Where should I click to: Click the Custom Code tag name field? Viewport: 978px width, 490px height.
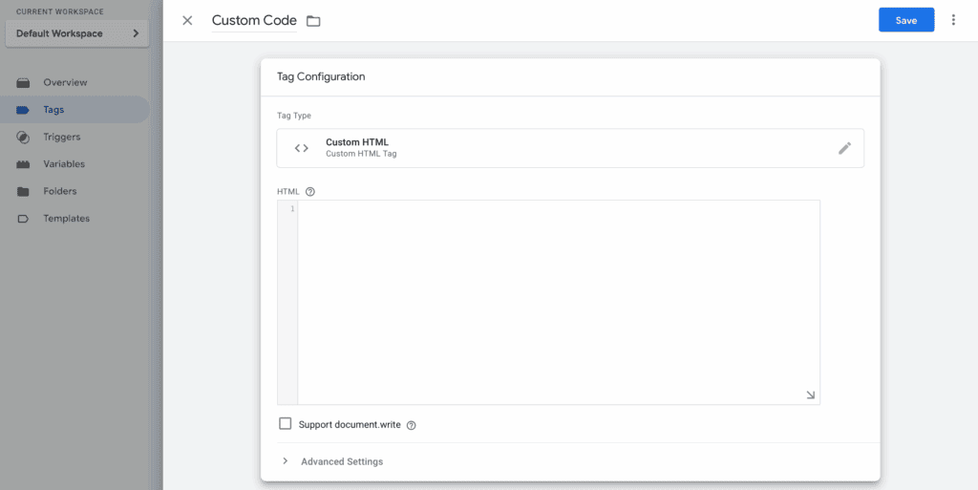coord(254,21)
